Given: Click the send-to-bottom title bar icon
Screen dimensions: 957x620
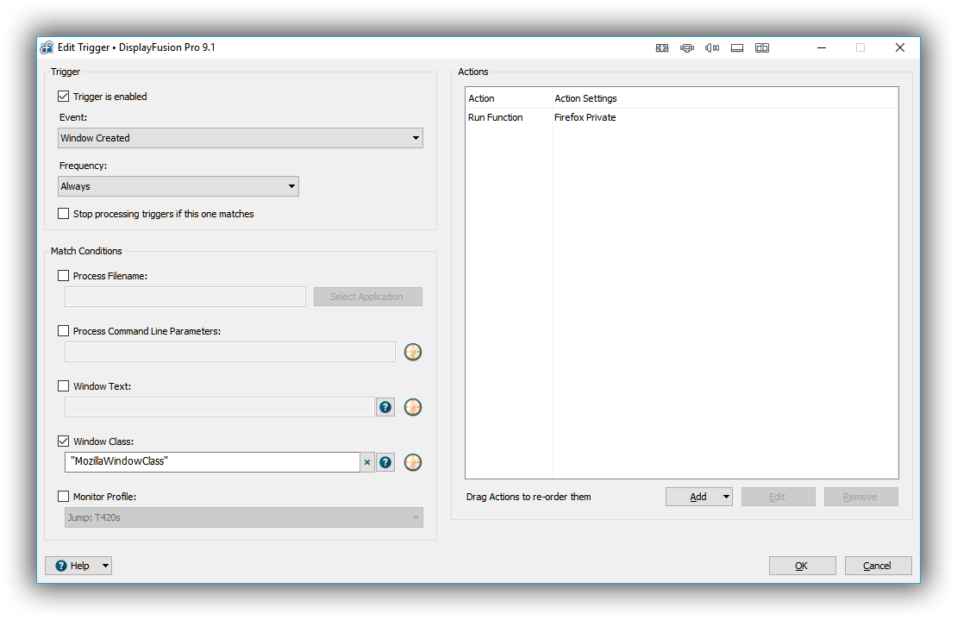Looking at the screenshot, I should 737,48.
